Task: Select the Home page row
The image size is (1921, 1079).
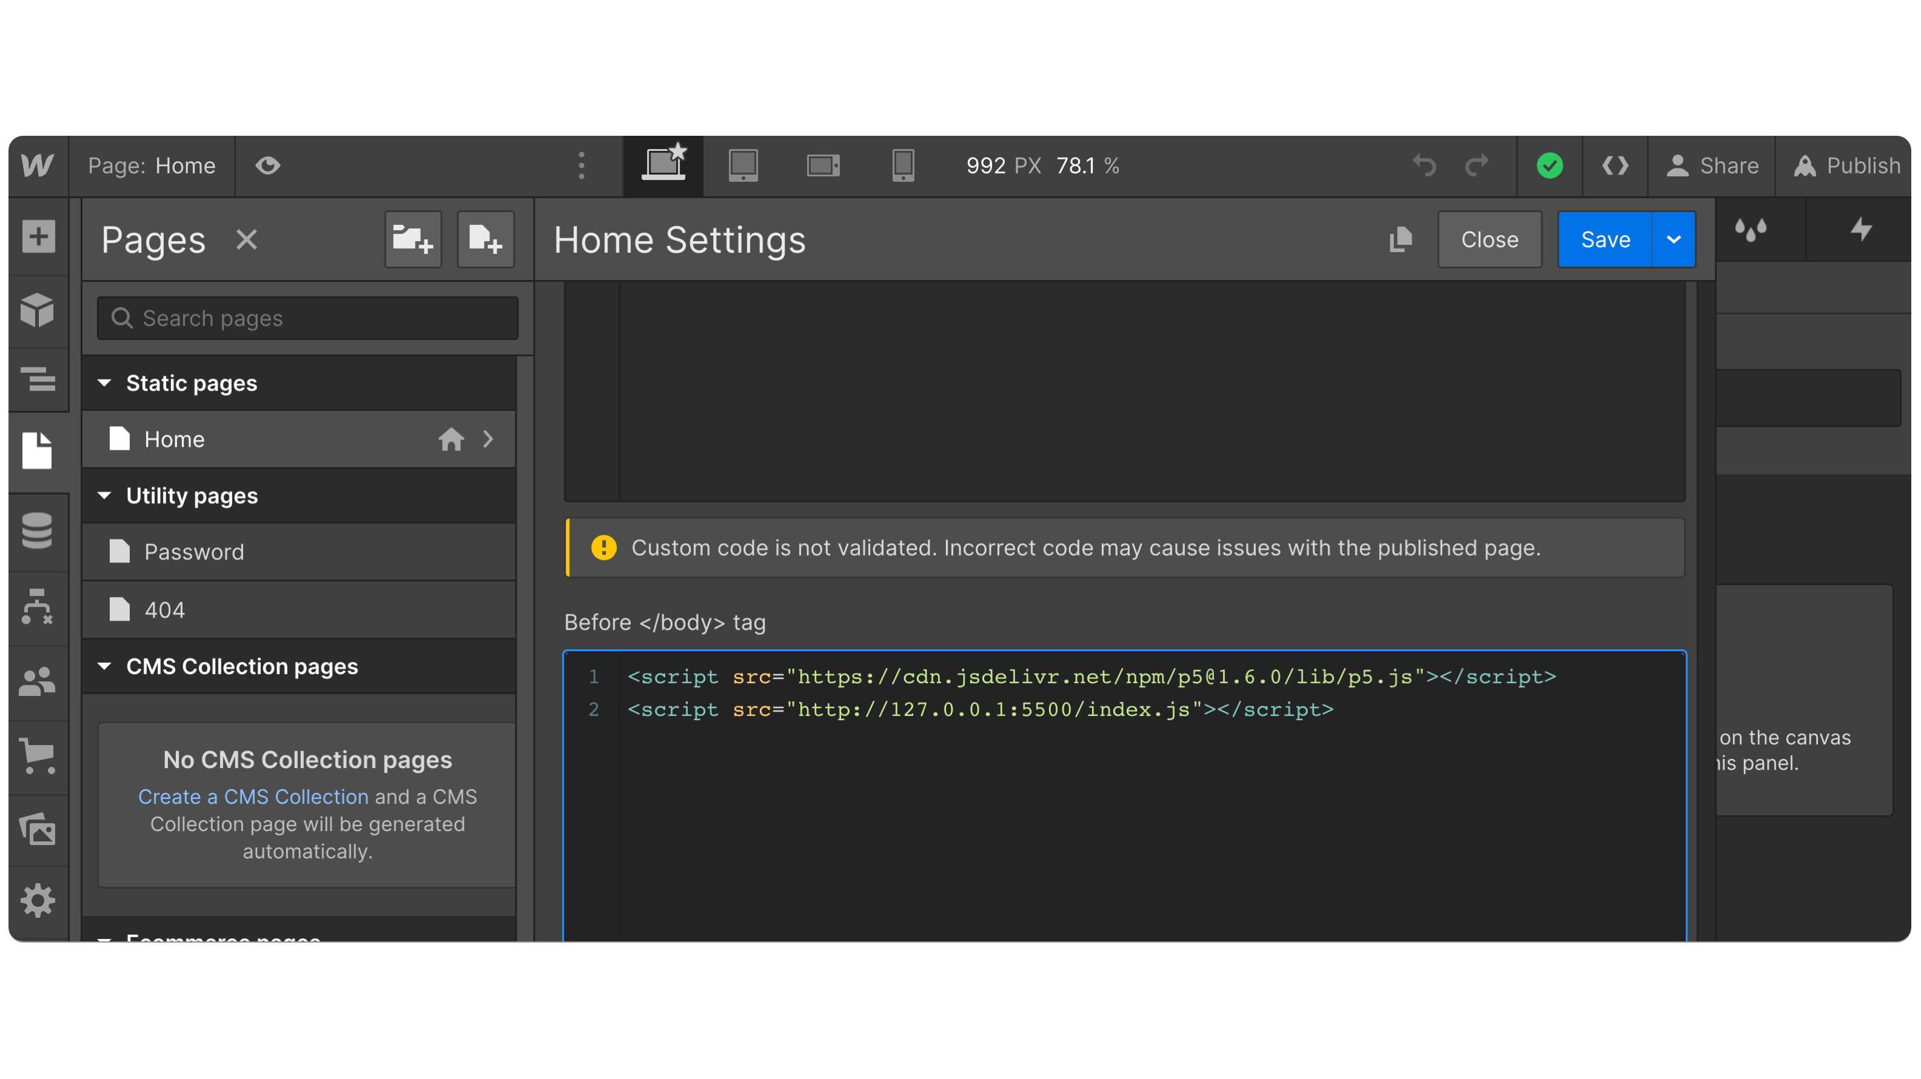Action: point(298,439)
